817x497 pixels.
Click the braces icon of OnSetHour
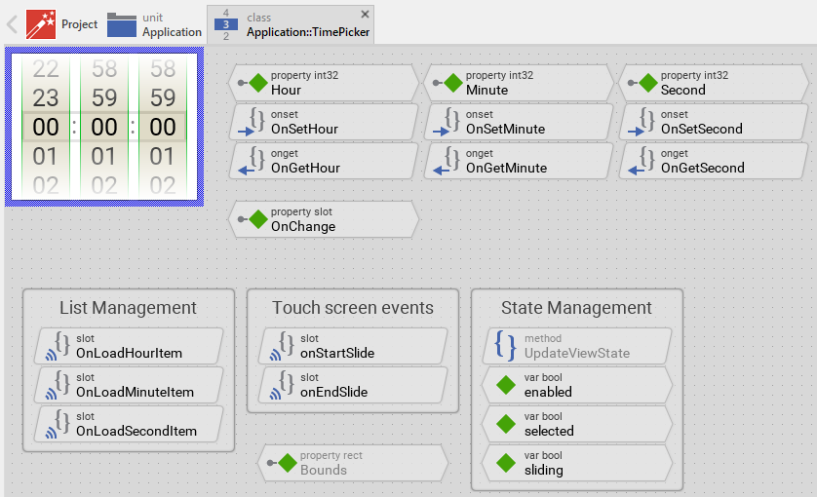pyautogui.click(x=255, y=121)
